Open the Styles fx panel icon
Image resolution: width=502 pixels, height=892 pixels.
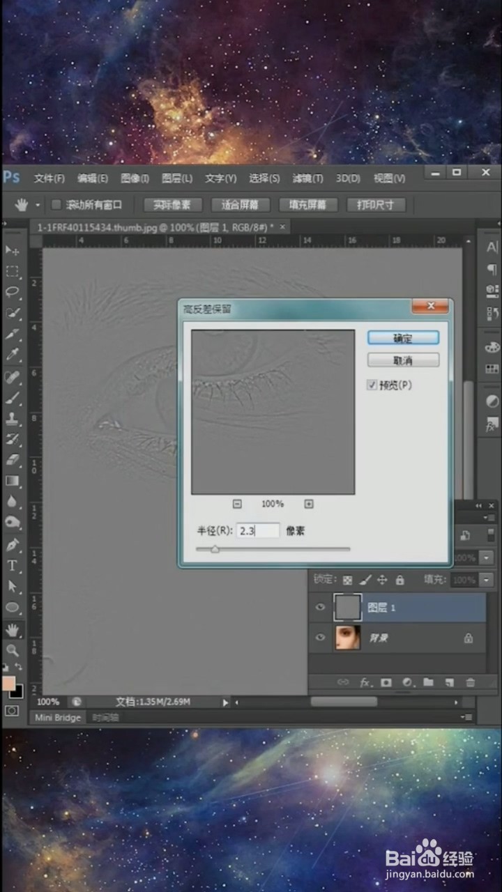click(x=492, y=424)
